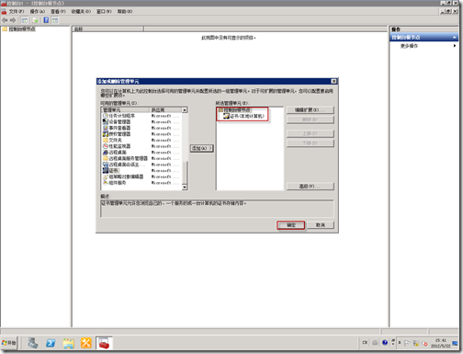Toggle the show/hide console tree toolbar icon
Image resolution: width=463 pixels, height=354 pixels.
[x=24, y=20]
